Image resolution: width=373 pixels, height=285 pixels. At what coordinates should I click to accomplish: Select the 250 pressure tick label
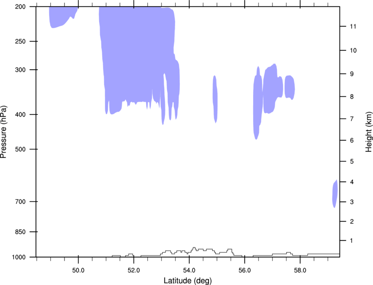coord(20,41)
